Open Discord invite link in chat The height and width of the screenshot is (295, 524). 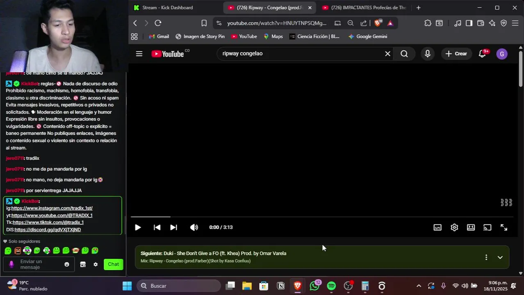48,230
